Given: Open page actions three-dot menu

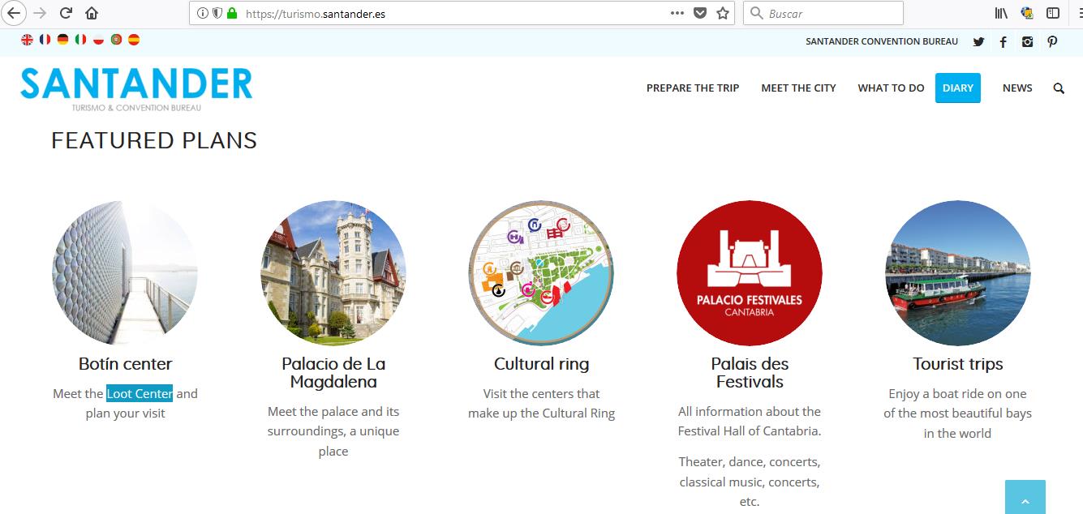Looking at the screenshot, I should 677,13.
